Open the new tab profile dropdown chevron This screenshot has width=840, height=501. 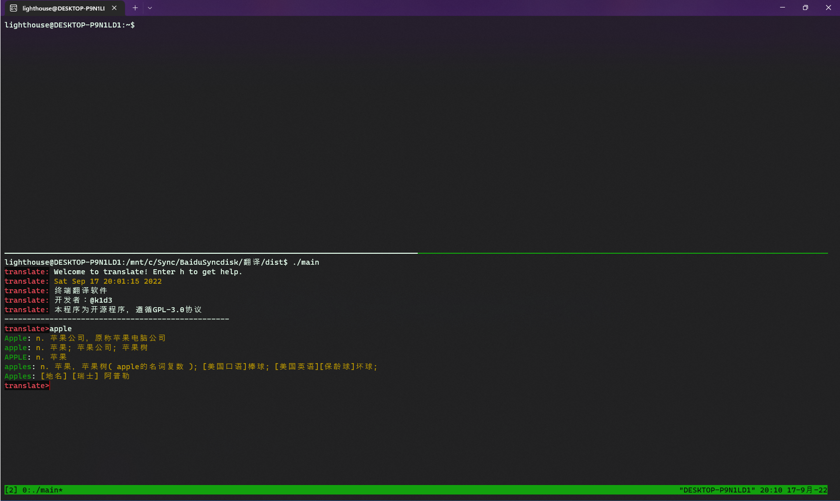coord(150,7)
